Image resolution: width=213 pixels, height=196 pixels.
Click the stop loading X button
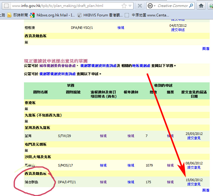(x=140, y=6)
